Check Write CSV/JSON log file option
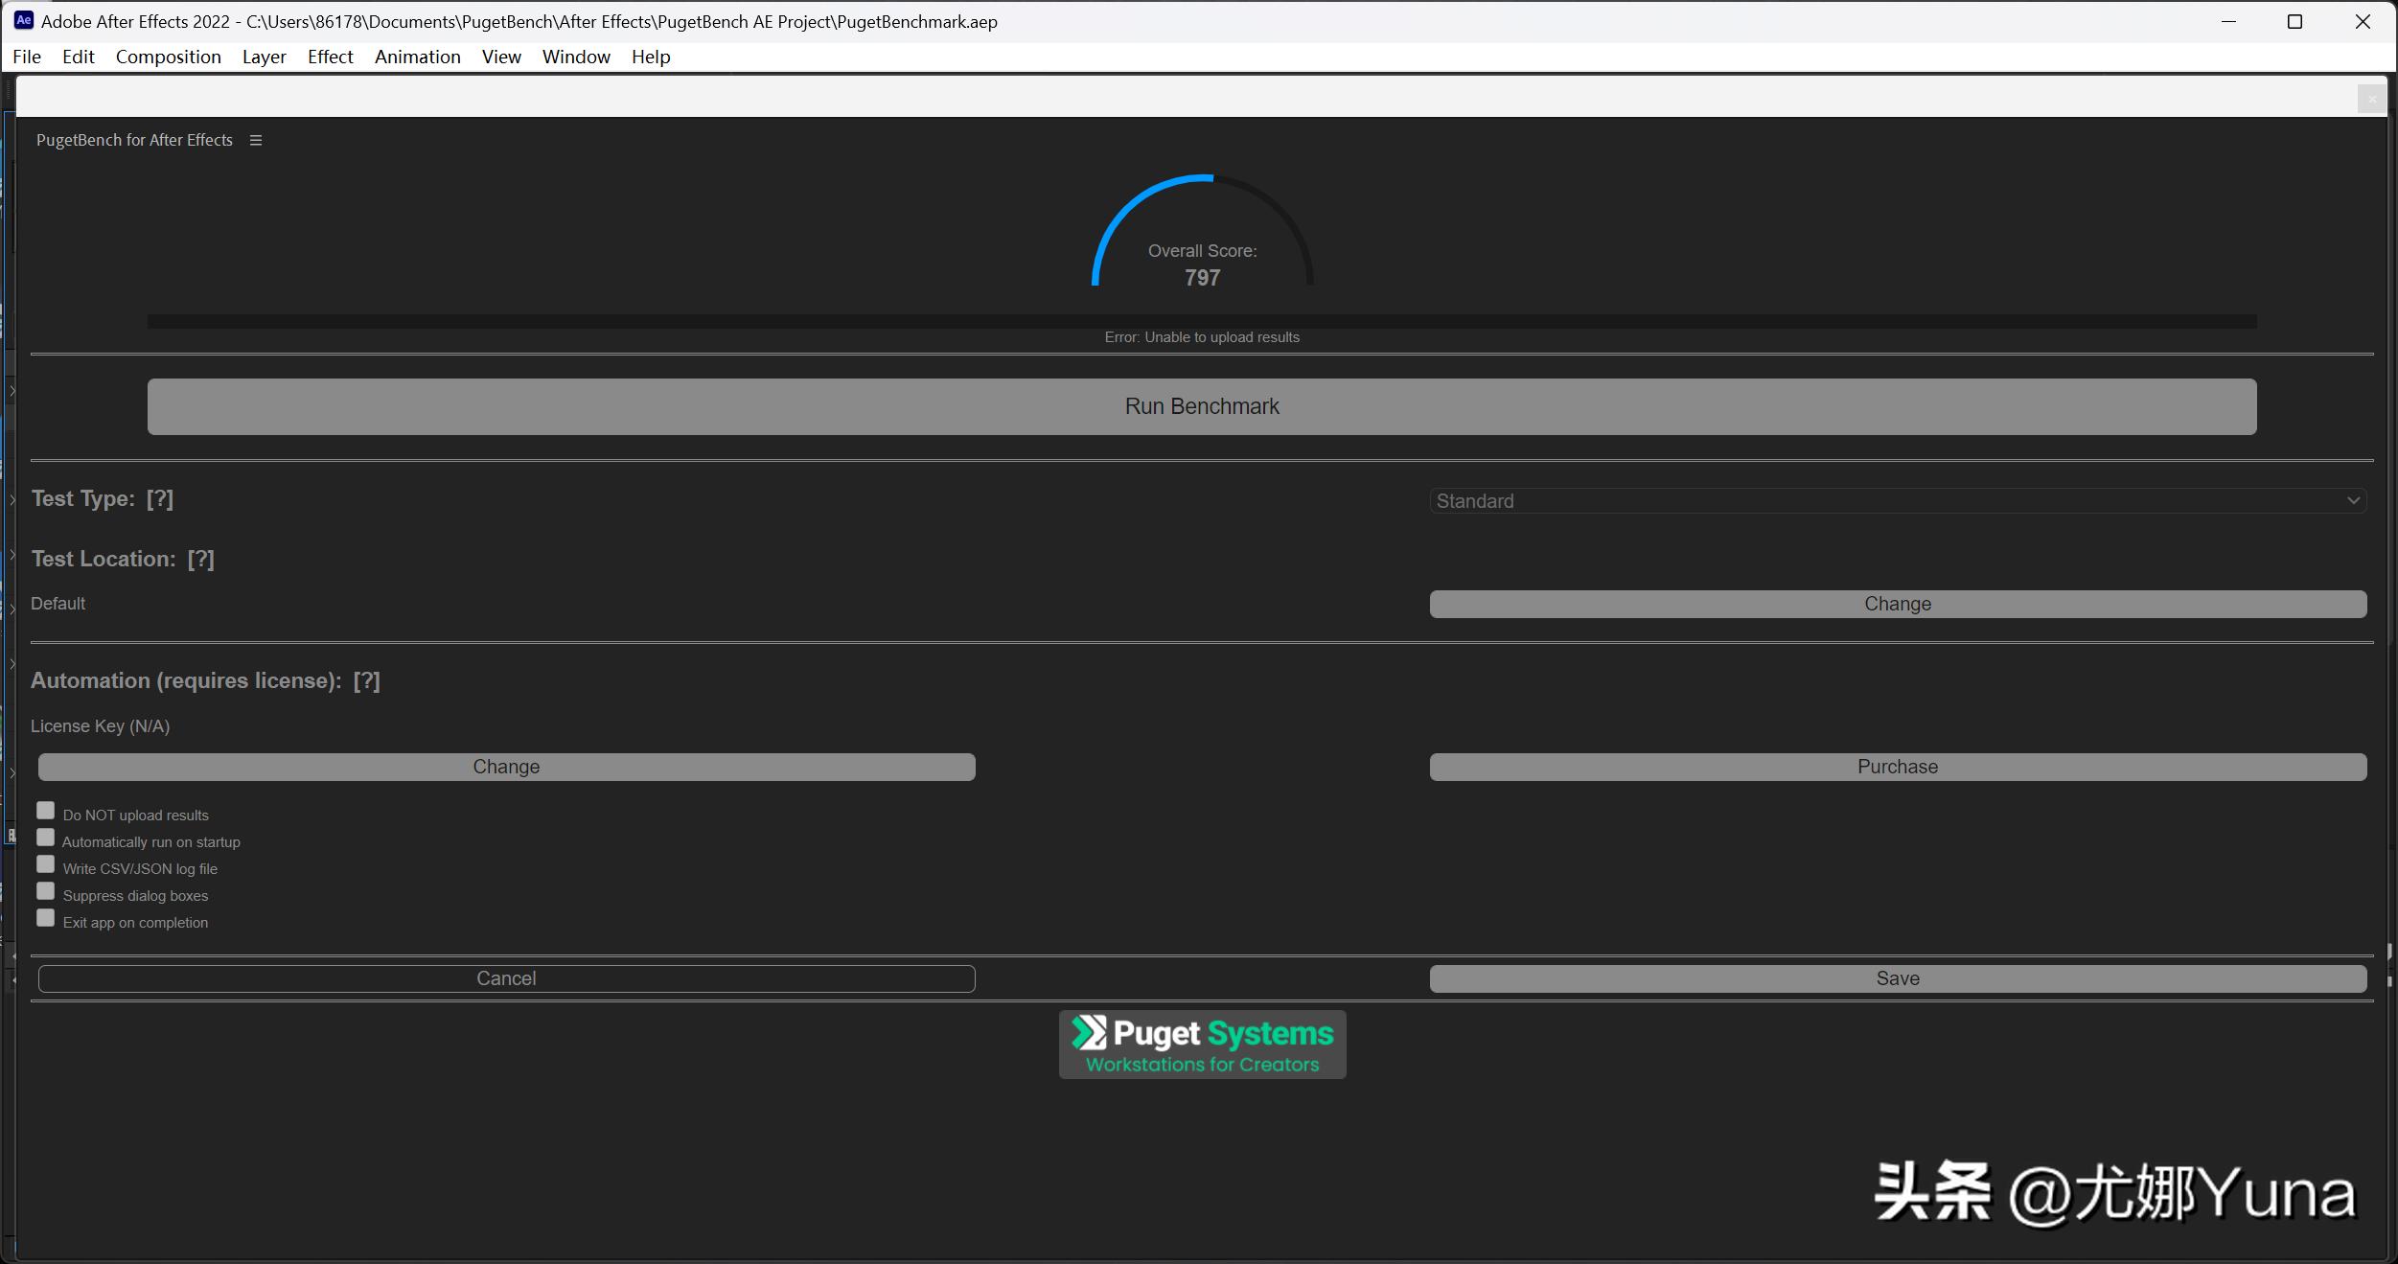The image size is (2398, 1264). [x=45, y=864]
